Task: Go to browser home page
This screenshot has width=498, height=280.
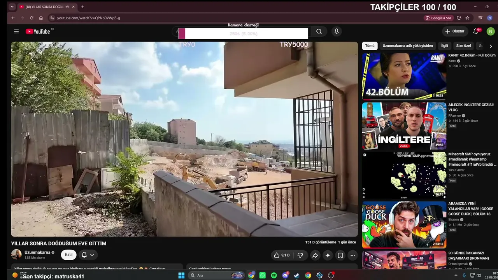Action: tap(41, 18)
